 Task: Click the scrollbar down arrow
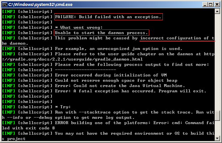pyautogui.click(x=217, y=138)
